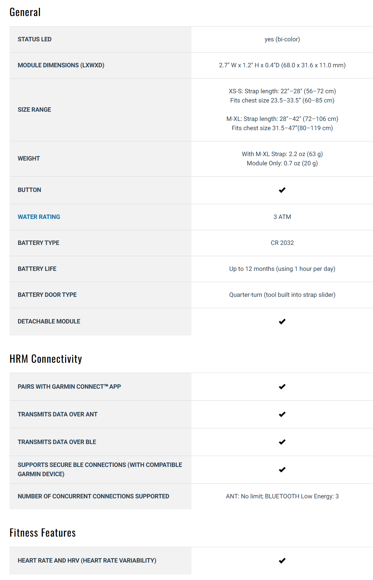Screen dimensions: 373x580
Task: Click the HRM Connectivity heading
Action: coord(46,359)
